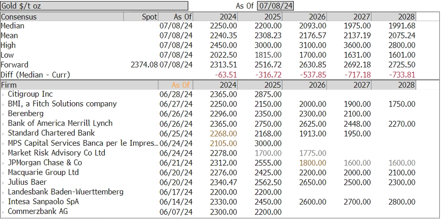
Task: Select the Mean row label
Action: [9, 36]
